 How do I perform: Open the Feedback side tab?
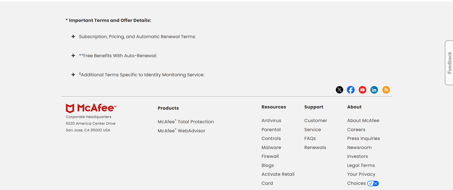pos(449,63)
